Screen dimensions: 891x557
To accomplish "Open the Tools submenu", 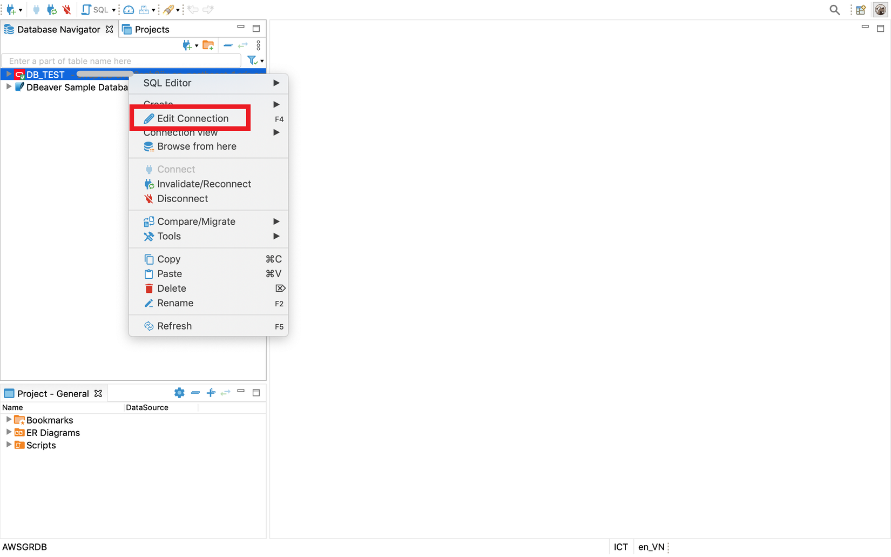I will (x=208, y=236).
